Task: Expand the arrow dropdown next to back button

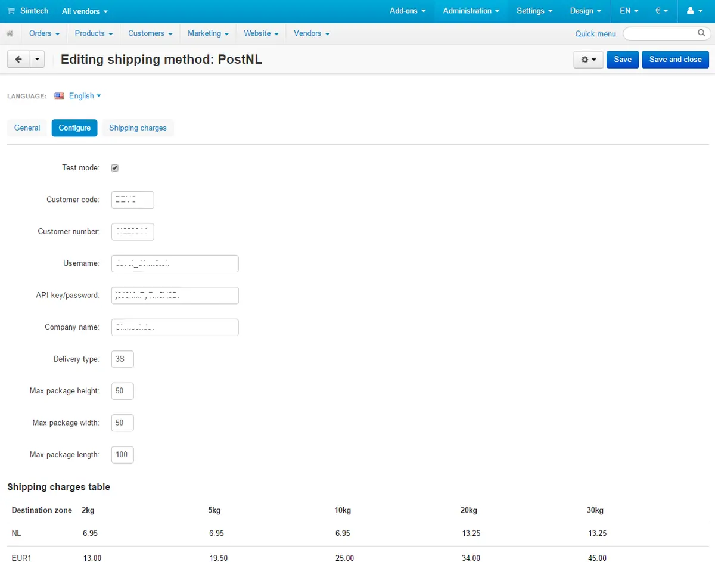Action: (x=37, y=59)
